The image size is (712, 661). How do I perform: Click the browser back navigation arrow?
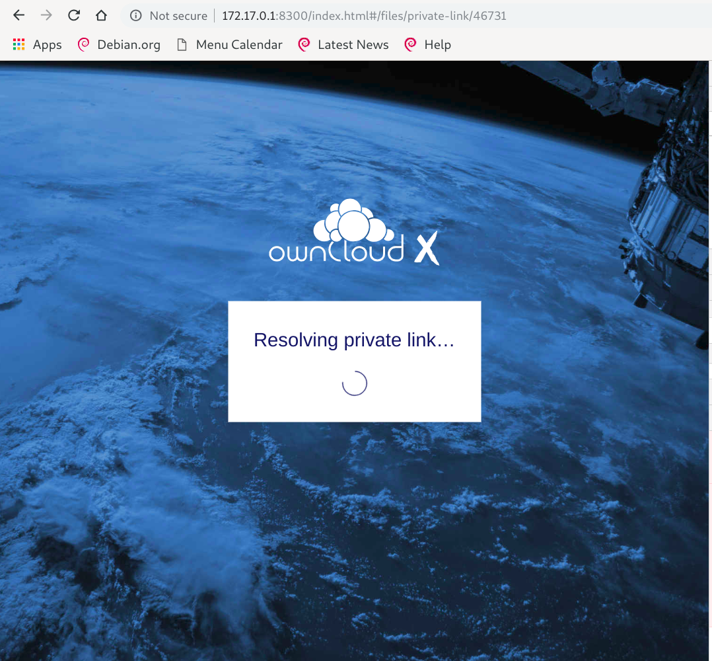(18, 15)
